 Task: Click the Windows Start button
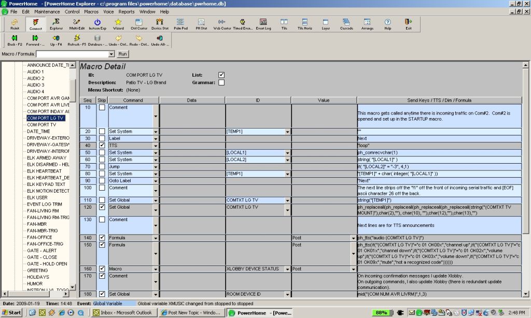coord(11,313)
